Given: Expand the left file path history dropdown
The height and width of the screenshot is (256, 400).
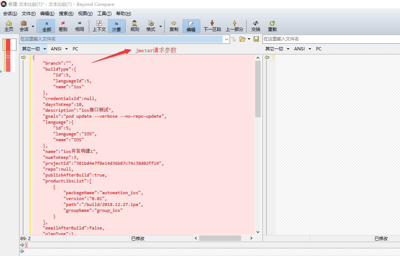Looking at the screenshot, I should 226,39.
